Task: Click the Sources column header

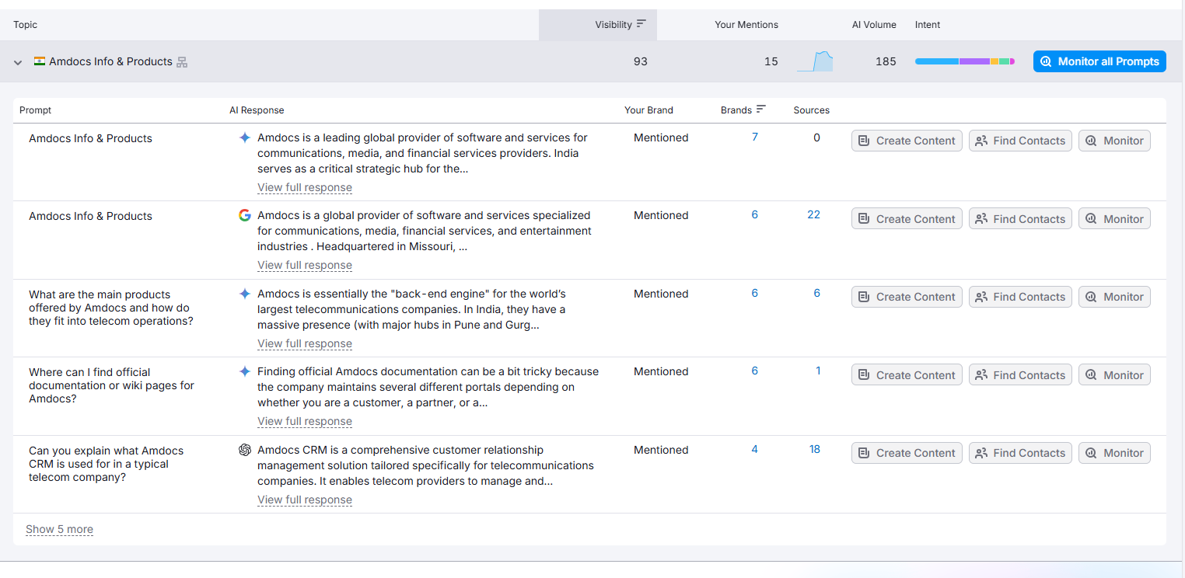Action: tap(812, 110)
